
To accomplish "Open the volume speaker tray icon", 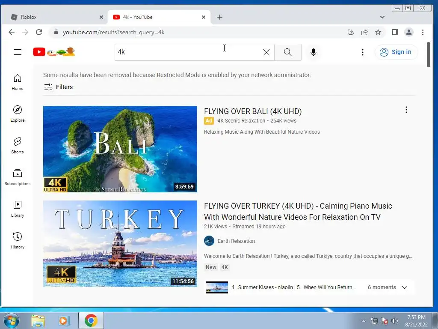I will pos(395,321).
